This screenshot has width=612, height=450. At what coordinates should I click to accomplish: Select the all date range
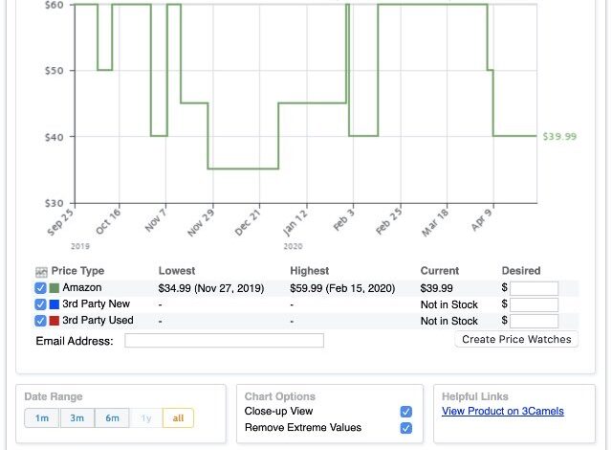[178, 418]
